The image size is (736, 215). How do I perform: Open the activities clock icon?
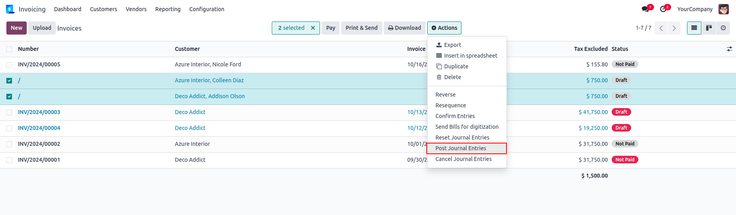pos(663,9)
